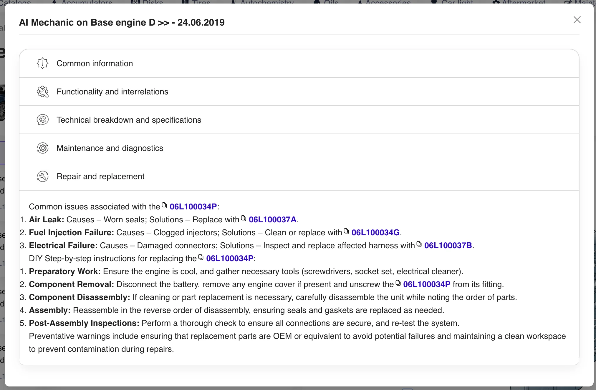Screen dimensions: 596x390
Task: Open the 06L100037B harness part link
Action: (x=448, y=246)
